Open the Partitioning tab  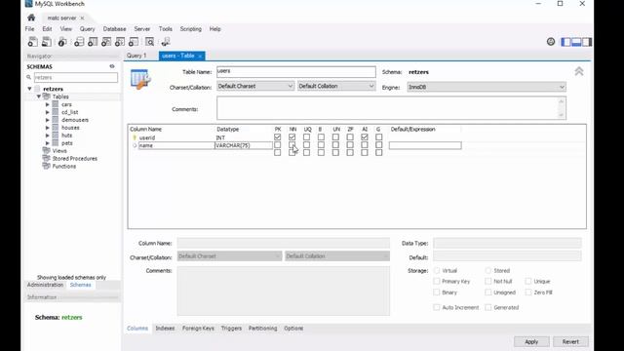pyautogui.click(x=262, y=329)
